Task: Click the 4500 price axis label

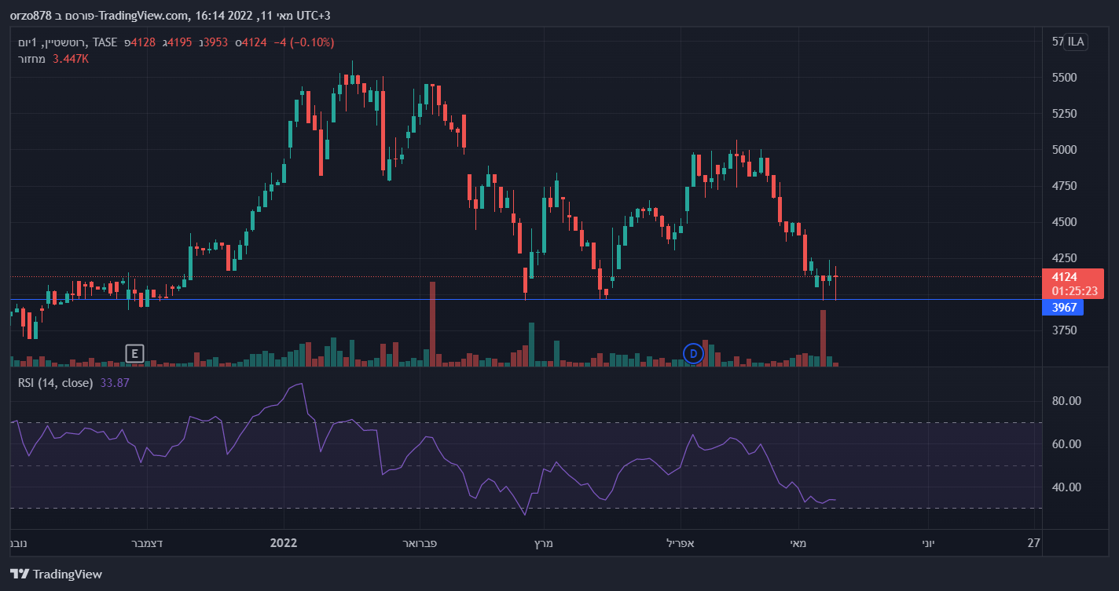Action: point(1064,222)
